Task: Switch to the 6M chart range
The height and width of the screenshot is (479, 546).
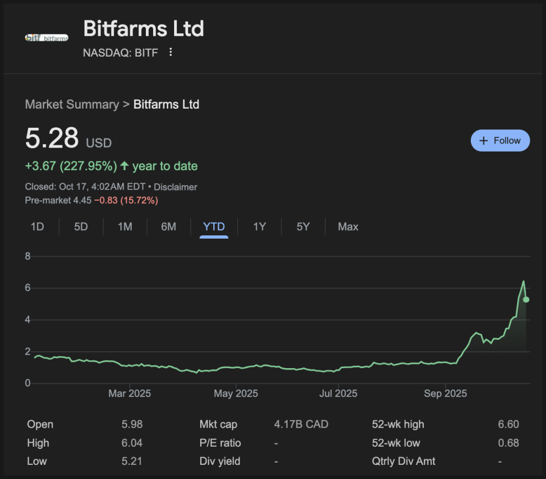Action: [168, 227]
